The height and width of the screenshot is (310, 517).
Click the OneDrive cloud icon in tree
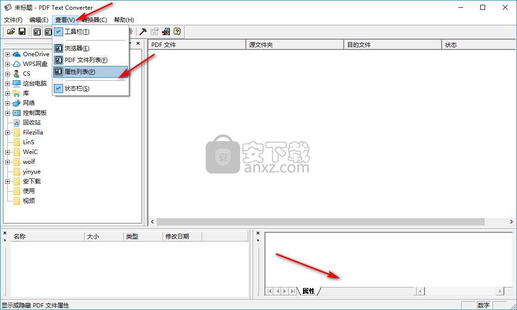tap(17, 54)
